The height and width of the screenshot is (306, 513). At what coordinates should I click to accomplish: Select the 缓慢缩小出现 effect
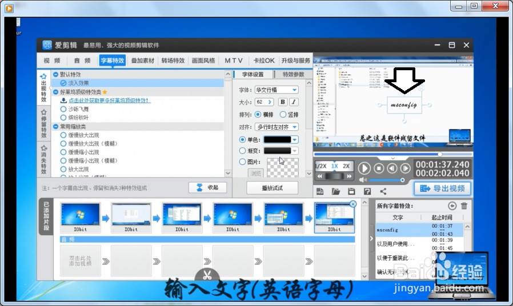point(83,152)
